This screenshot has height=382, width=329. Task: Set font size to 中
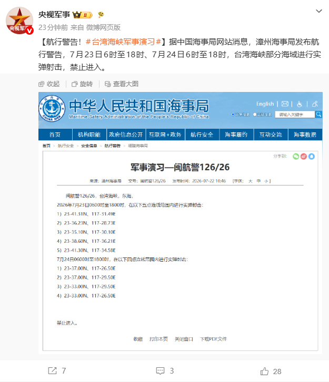[258, 181]
